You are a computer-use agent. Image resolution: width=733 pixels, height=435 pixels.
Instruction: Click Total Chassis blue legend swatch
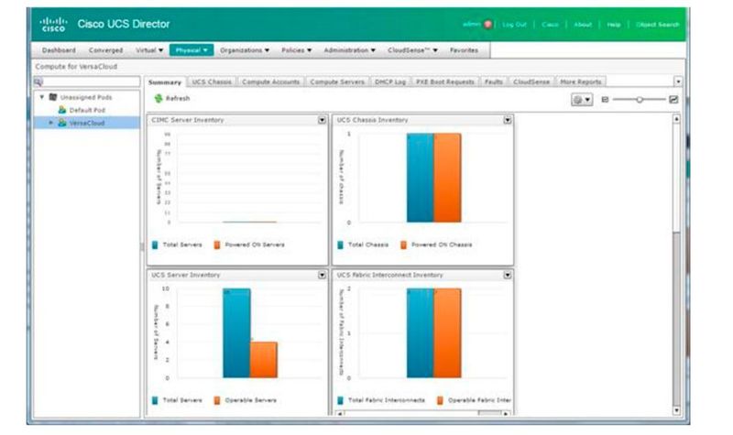(340, 245)
